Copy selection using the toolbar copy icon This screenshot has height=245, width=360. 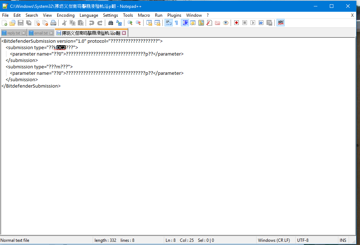(x=72, y=23)
